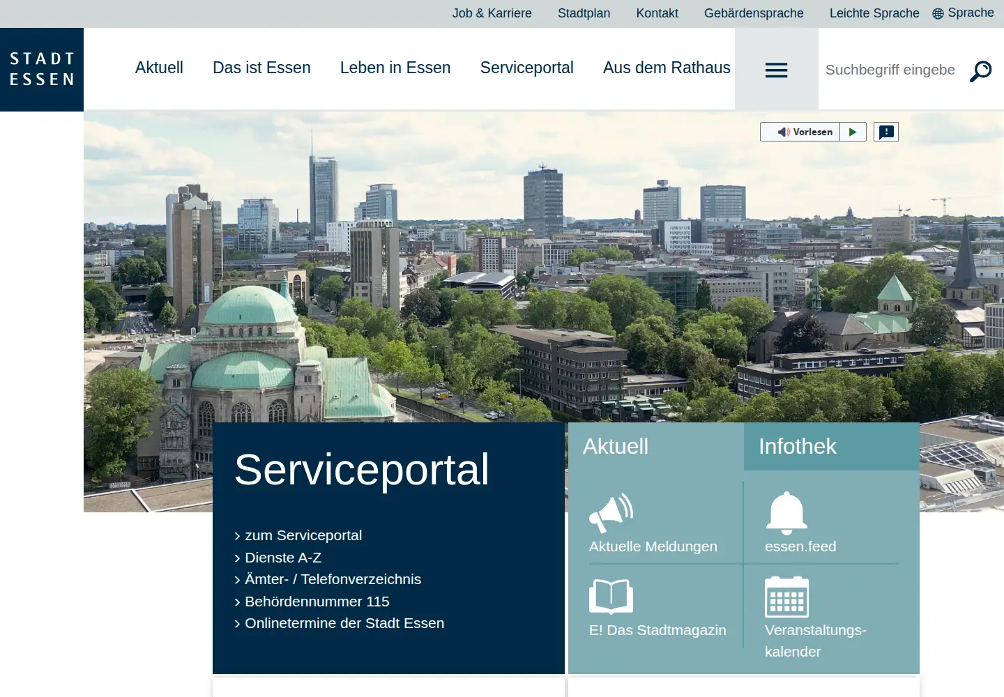Open the Leben in Essen menu
This screenshot has height=697, width=1004.
[395, 68]
